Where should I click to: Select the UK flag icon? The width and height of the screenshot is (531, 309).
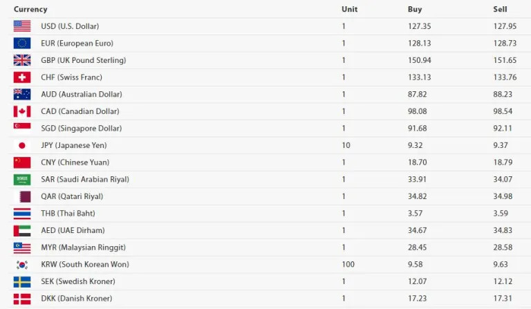pyautogui.click(x=22, y=60)
